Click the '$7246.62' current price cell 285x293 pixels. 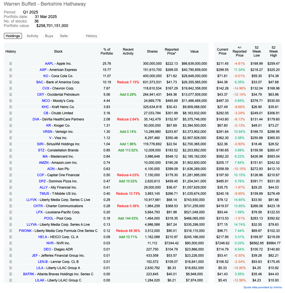pyautogui.click(x=223, y=243)
